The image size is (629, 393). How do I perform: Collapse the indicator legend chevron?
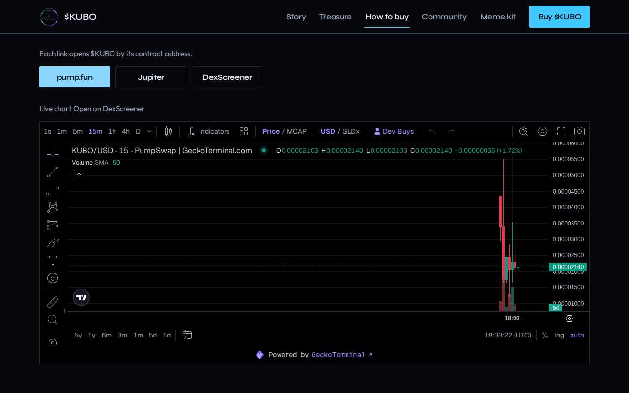(79, 174)
